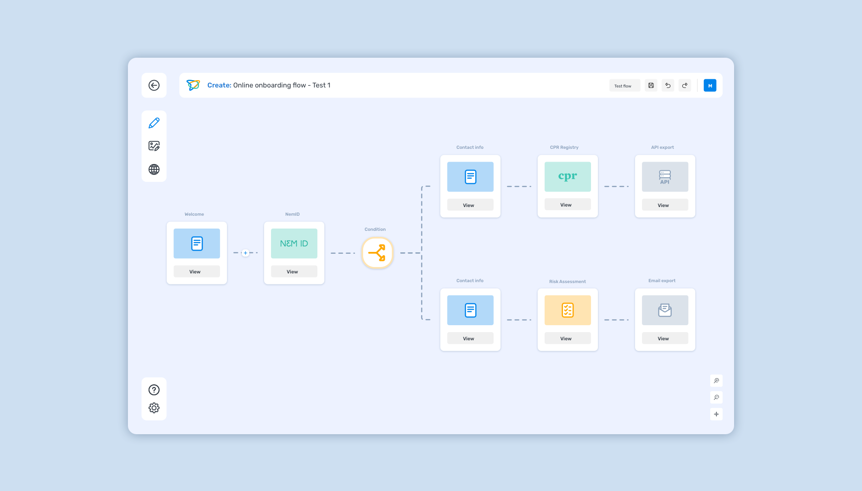Image resolution: width=862 pixels, height=491 pixels.
Task: Open the globe language settings
Action: (x=154, y=169)
